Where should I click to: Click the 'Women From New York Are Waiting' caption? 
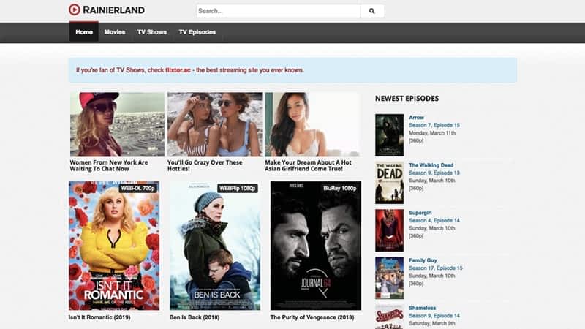109,166
